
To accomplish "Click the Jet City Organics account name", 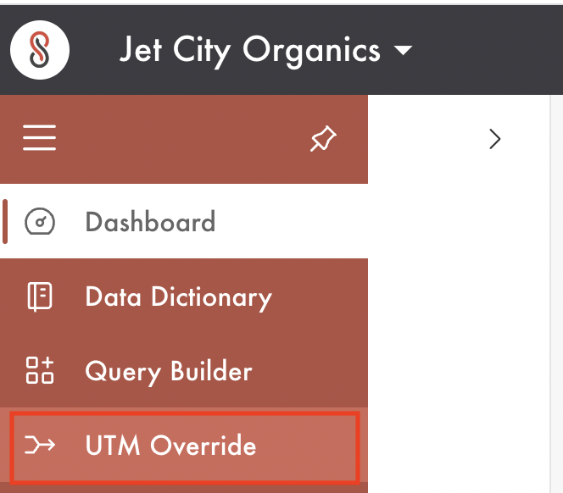I will click(x=250, y=51).
